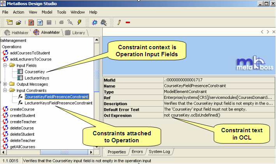
Task: Select the Operations tree node
Action: (x=12, y=47)
